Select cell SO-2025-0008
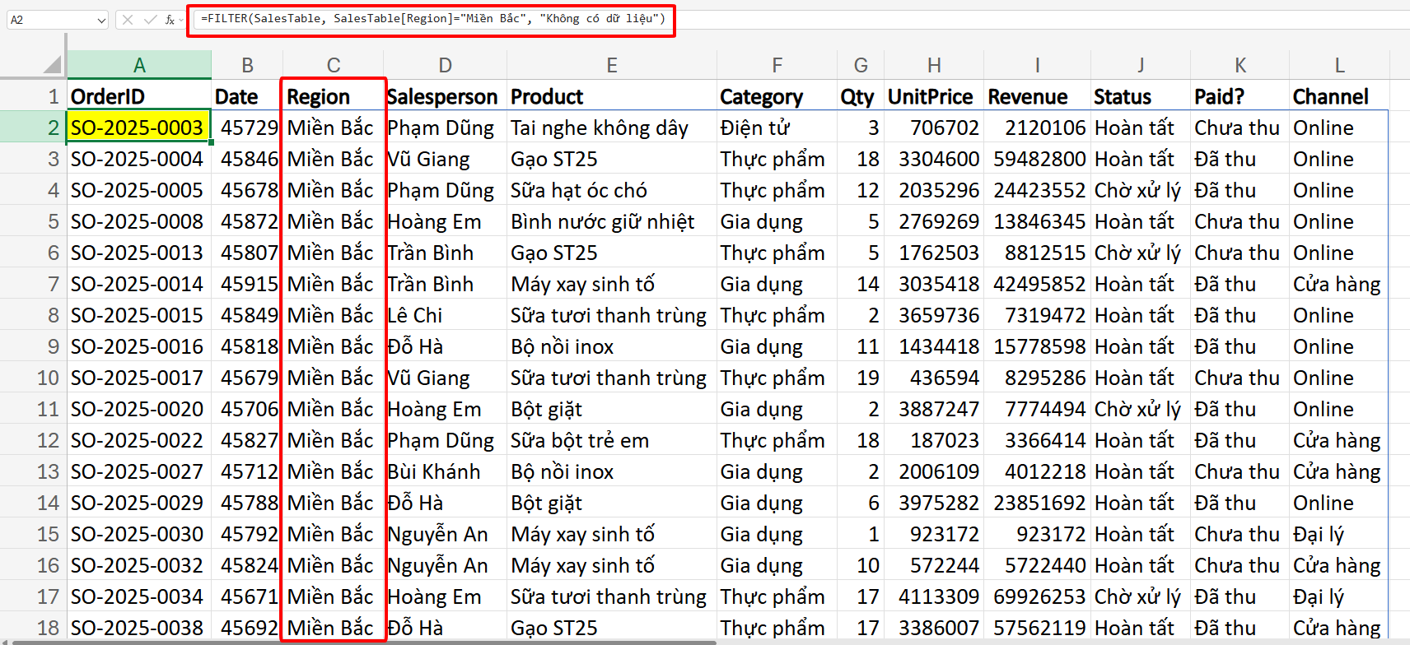Image resolution: width=1410 pixels, height=645 pixels. tap(139, 221)
